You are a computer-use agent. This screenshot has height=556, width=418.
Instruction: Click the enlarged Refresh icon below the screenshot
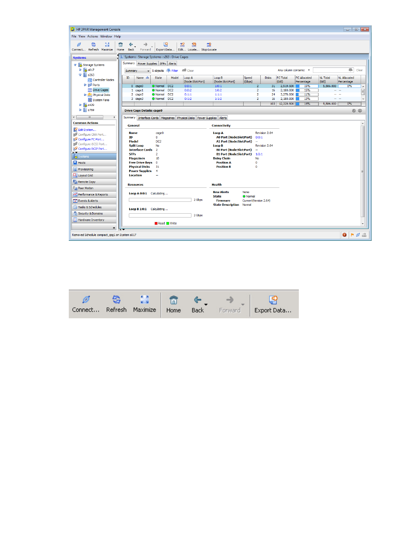tap(116, 299)
